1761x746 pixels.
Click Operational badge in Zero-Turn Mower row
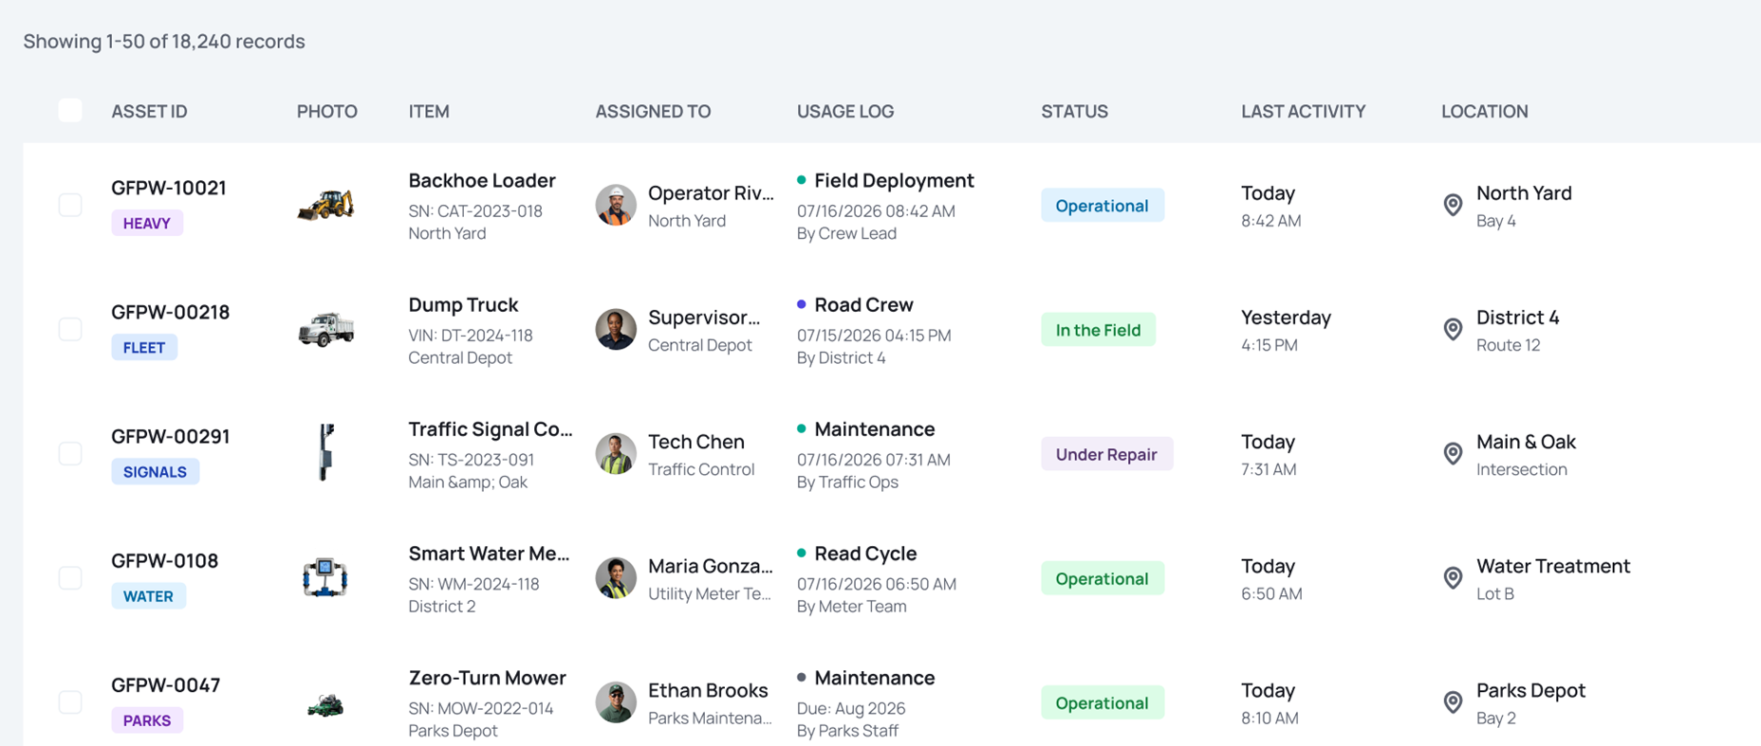pyautogui.click(x=1103, y=701)
